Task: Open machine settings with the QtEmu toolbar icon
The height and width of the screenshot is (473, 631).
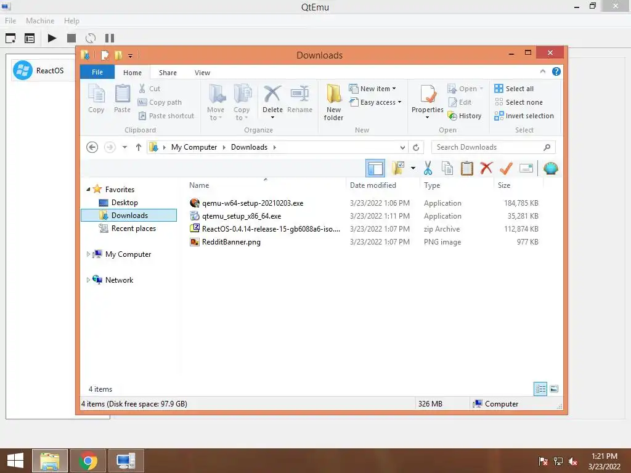Action: point(30,38)
